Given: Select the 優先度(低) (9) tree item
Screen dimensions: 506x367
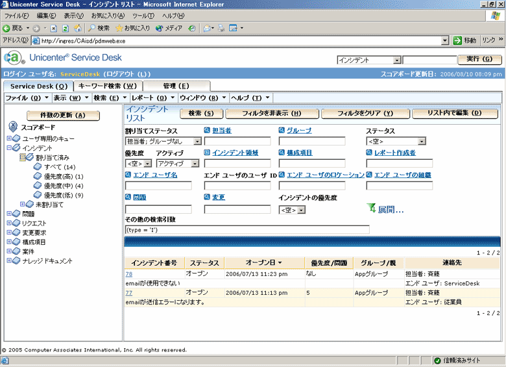Looking at the screenshot, I should [64, 195].
